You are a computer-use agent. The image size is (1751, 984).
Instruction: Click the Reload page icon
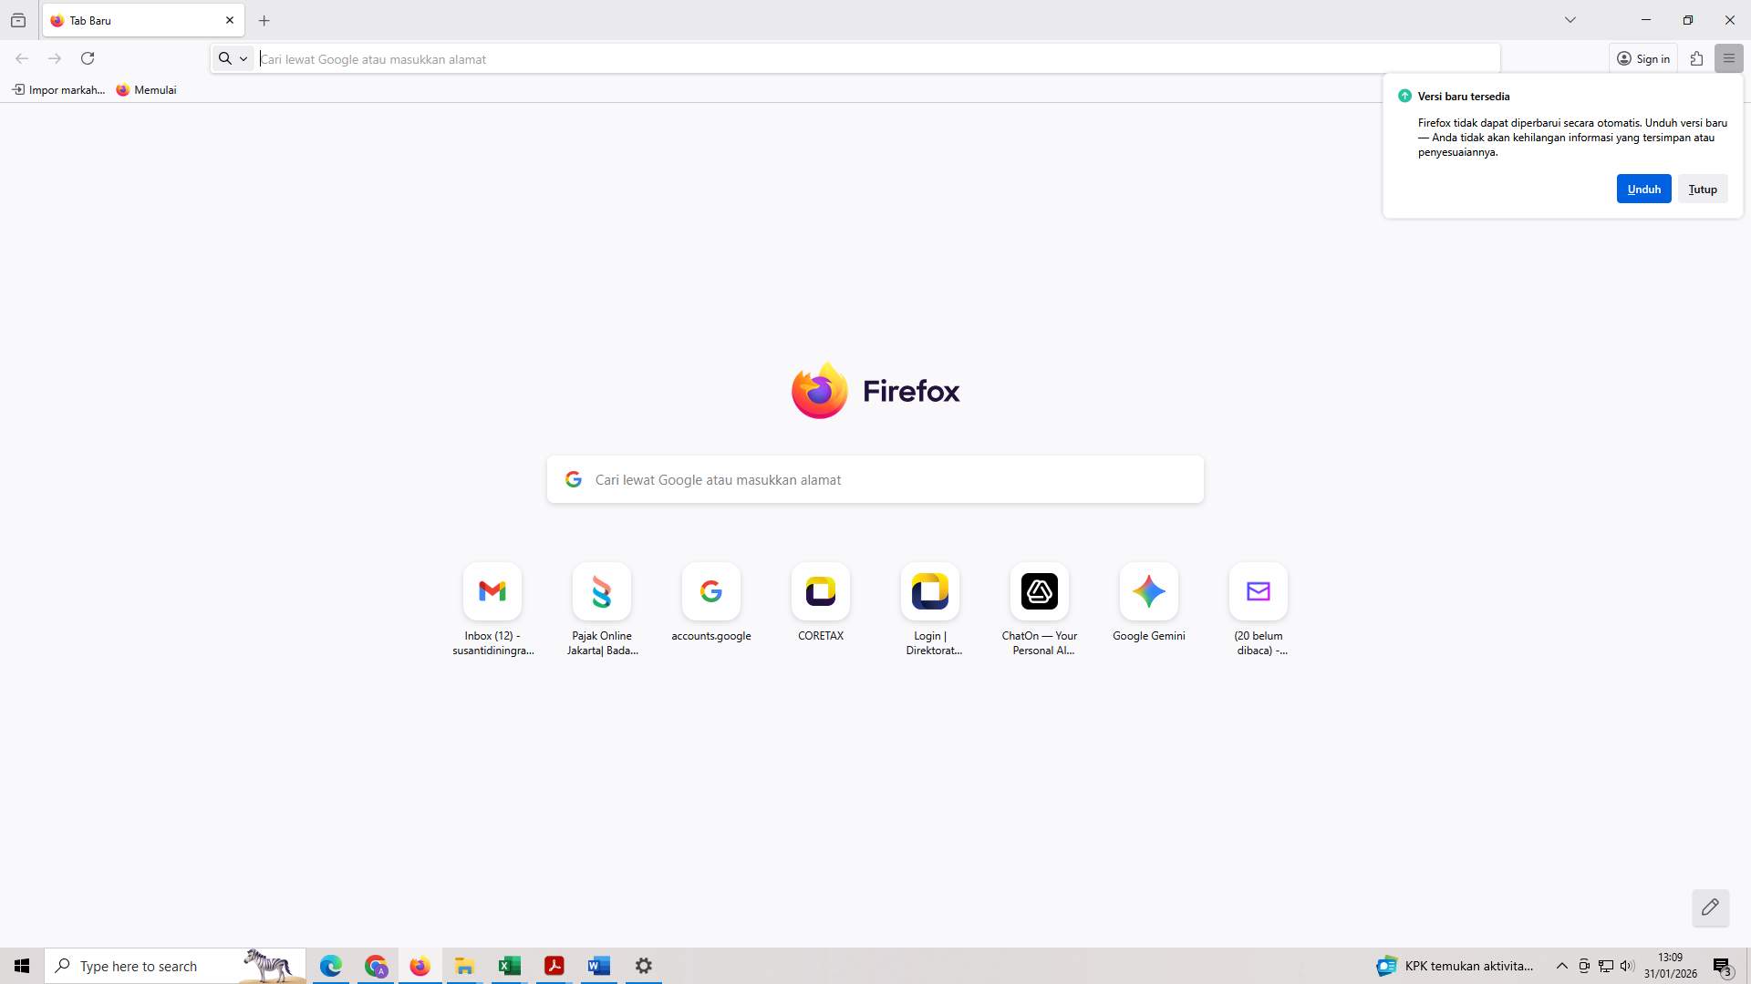point(88,58)
